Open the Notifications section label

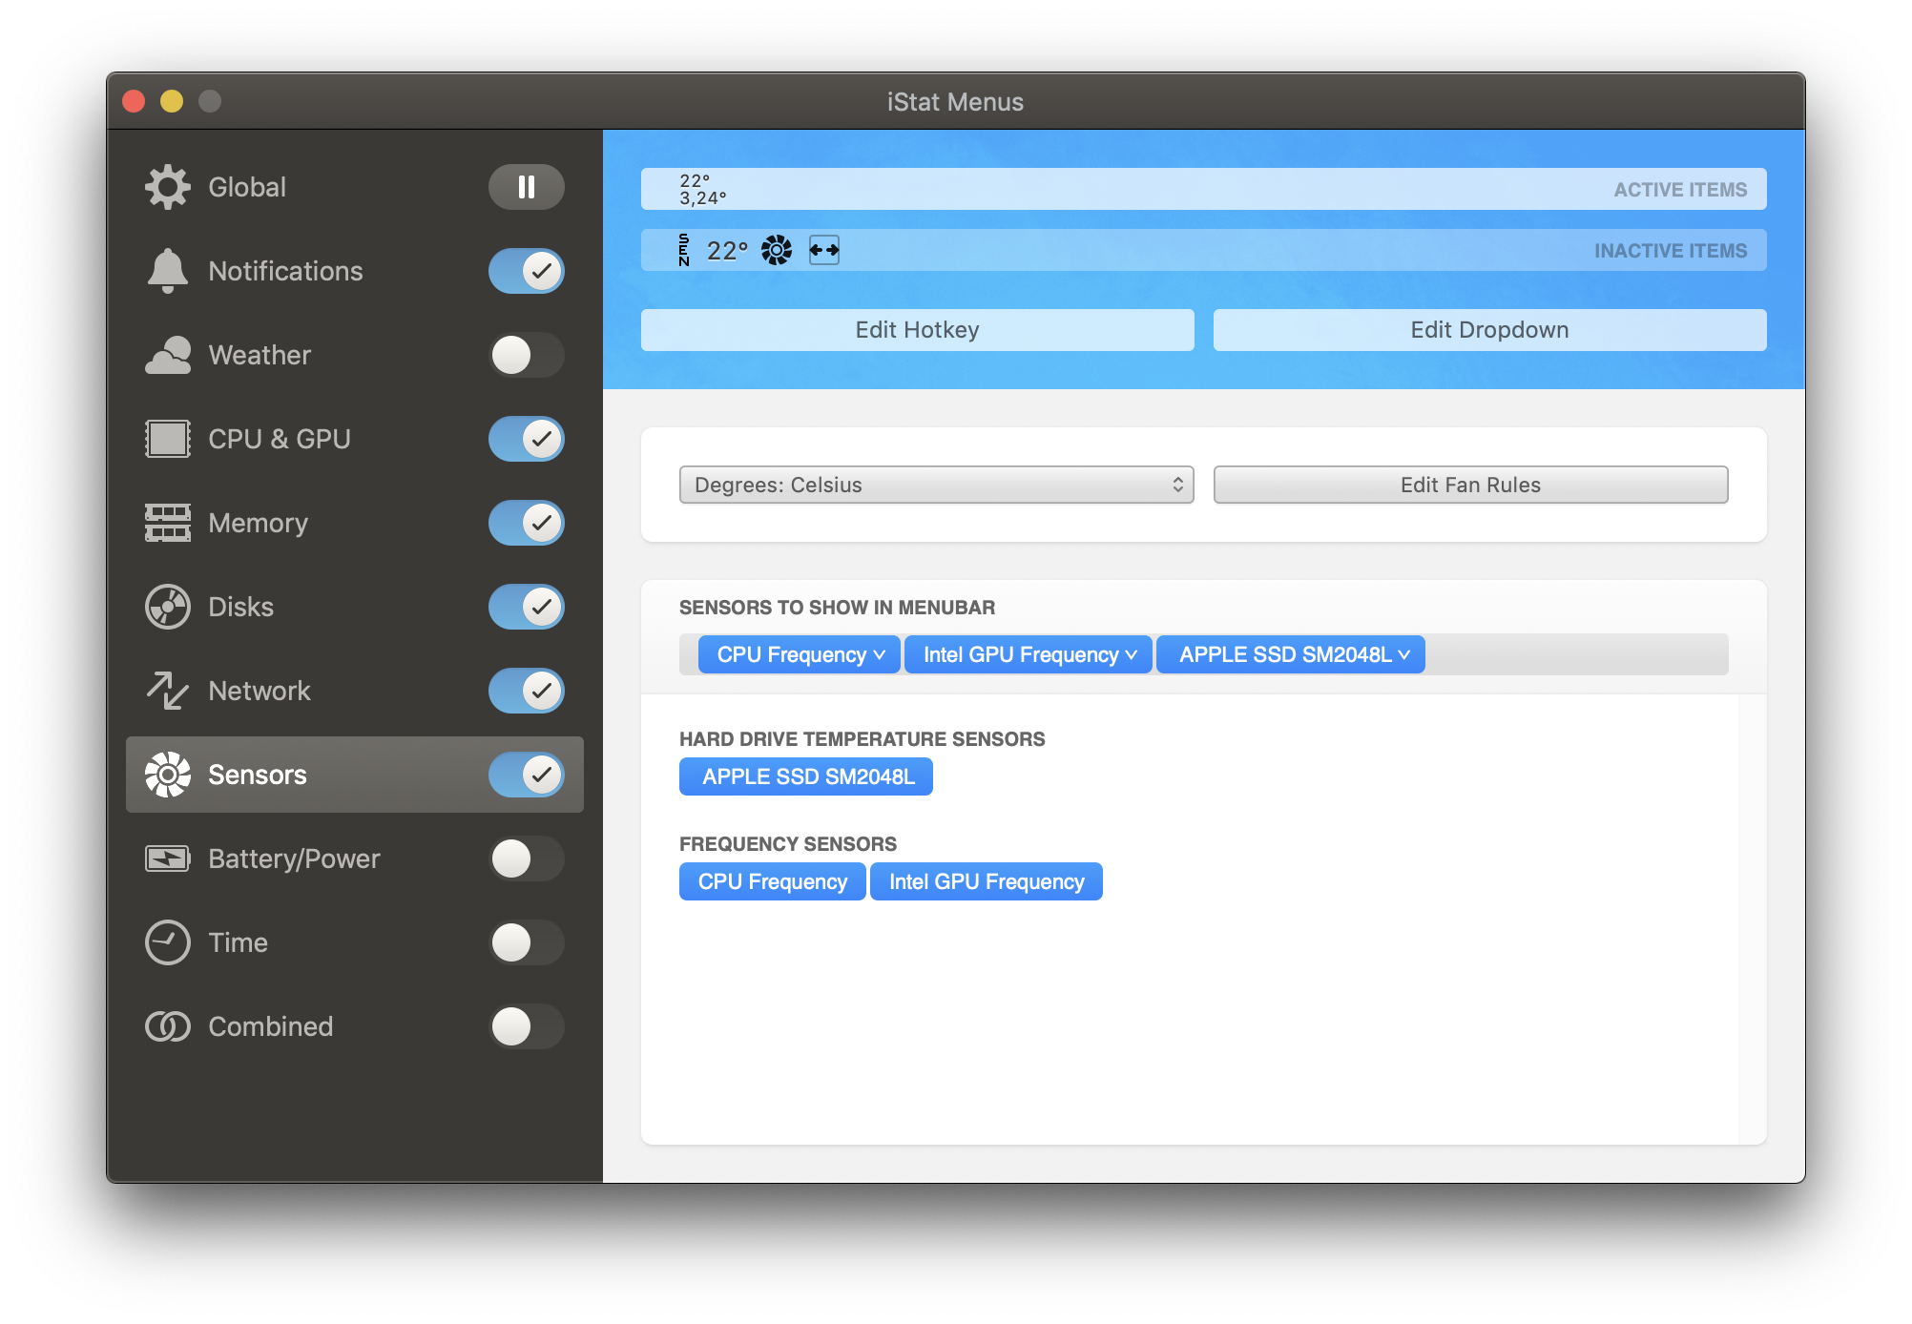(x=285, y=271)
